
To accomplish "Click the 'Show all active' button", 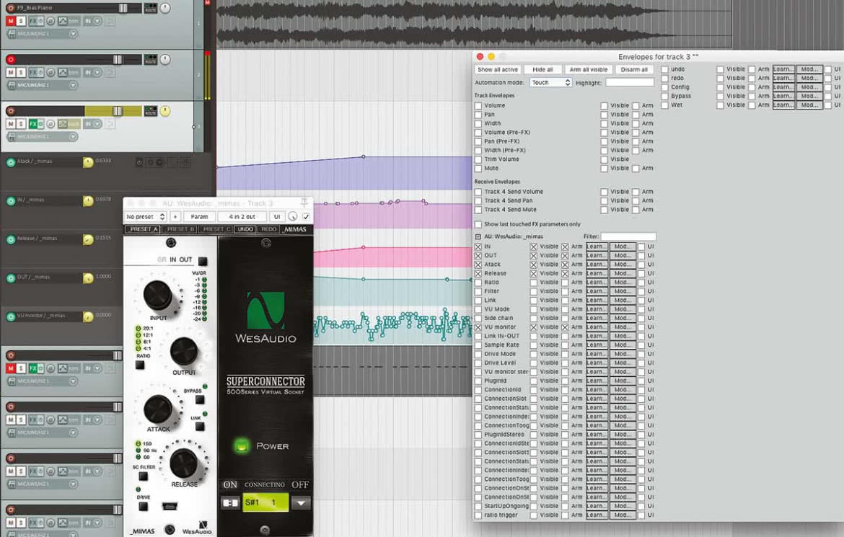I will 497,69.
